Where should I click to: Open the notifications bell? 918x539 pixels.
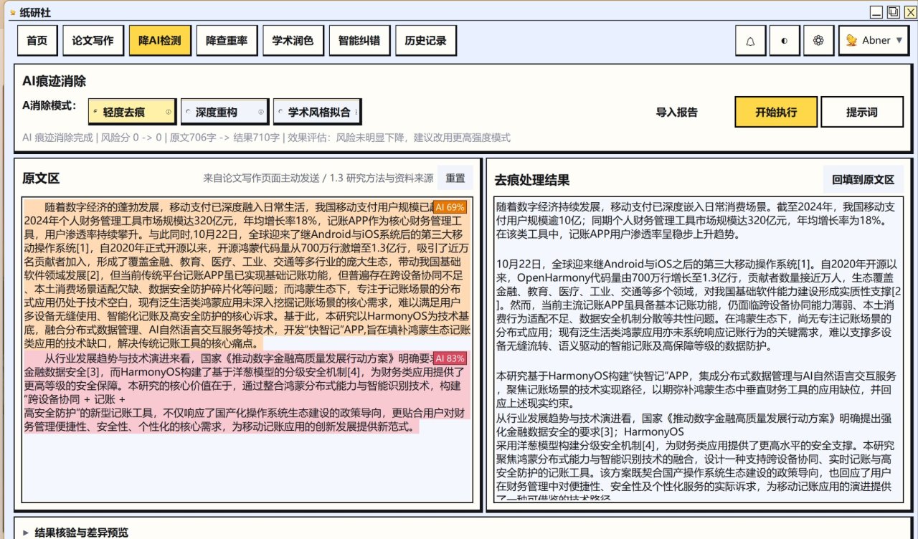750,41
